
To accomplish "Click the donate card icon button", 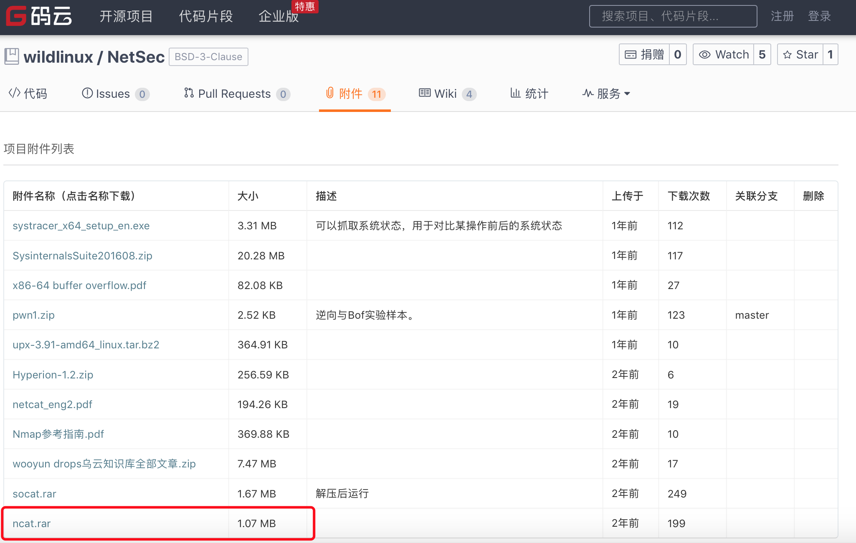I will click(x=630, y=55).
